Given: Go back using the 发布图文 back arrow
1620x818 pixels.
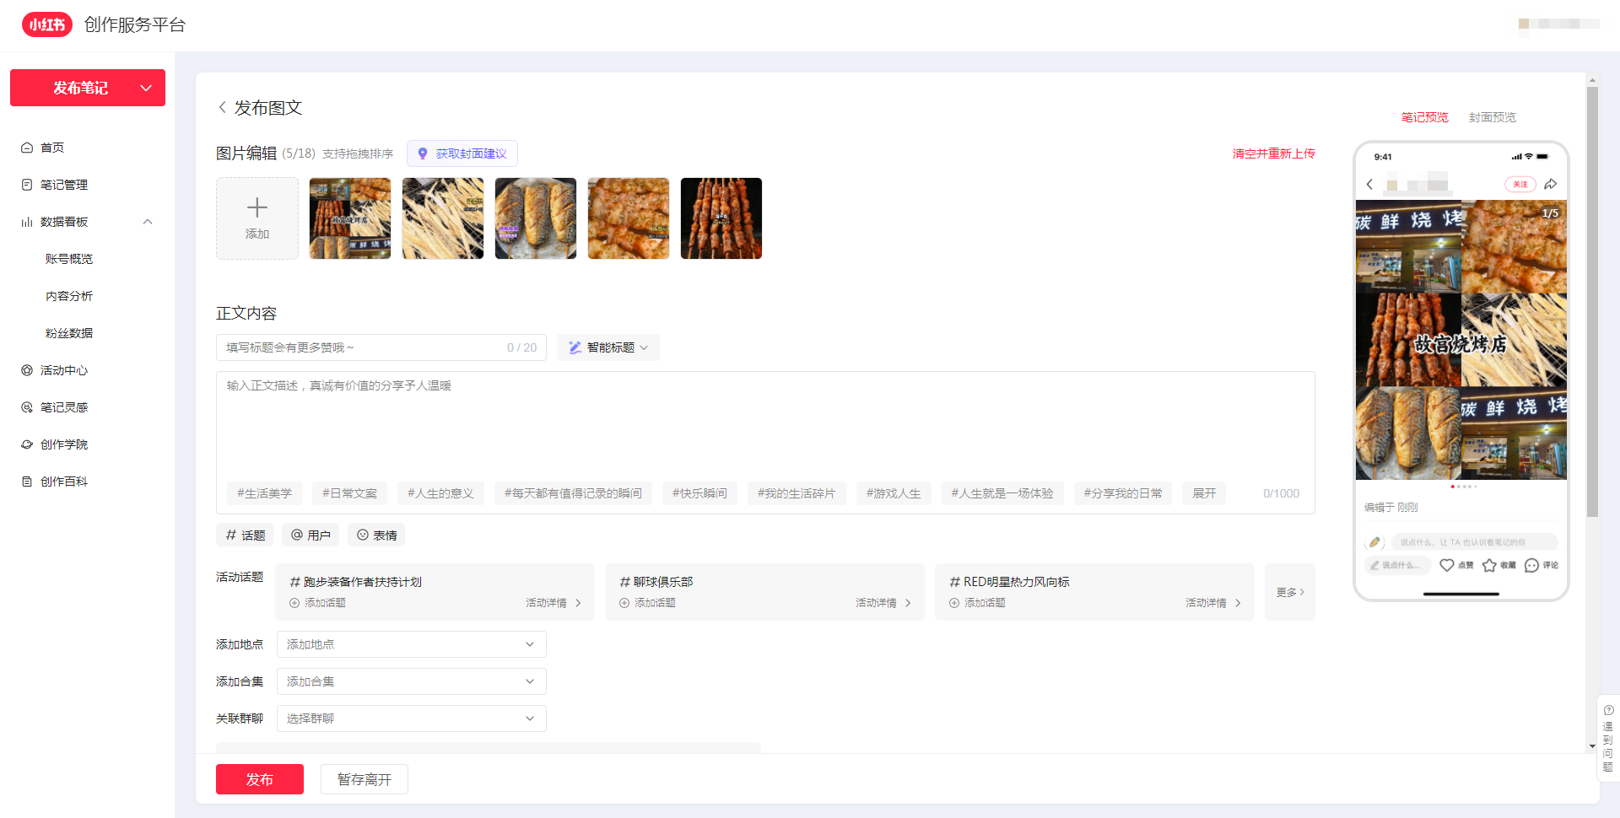Looking at the screenshot, I should (x=222, y=107).
